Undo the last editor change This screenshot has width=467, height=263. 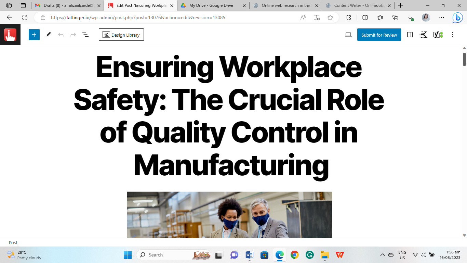pos(61,35)
